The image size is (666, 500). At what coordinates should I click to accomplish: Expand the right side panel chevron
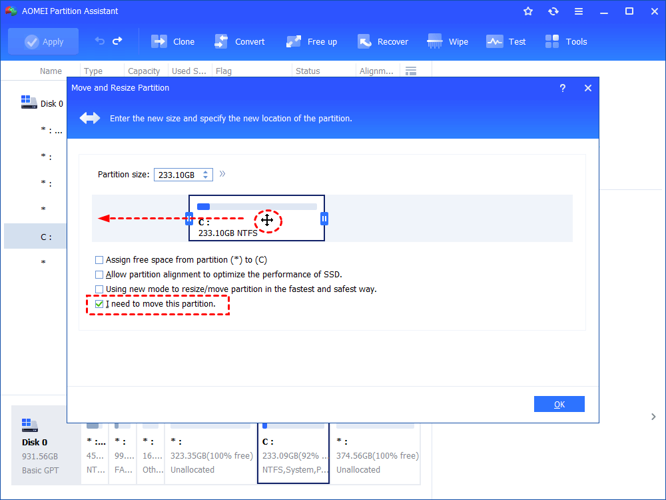[653, 417]
